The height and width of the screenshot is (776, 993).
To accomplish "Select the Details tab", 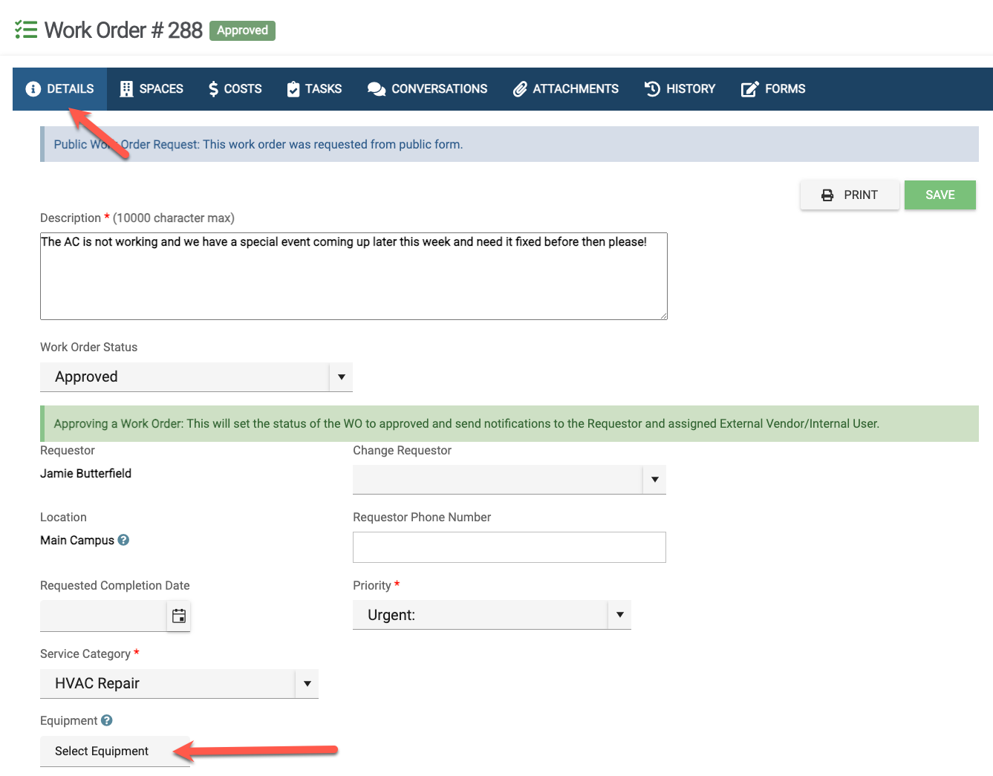I will tap(60, 89).
